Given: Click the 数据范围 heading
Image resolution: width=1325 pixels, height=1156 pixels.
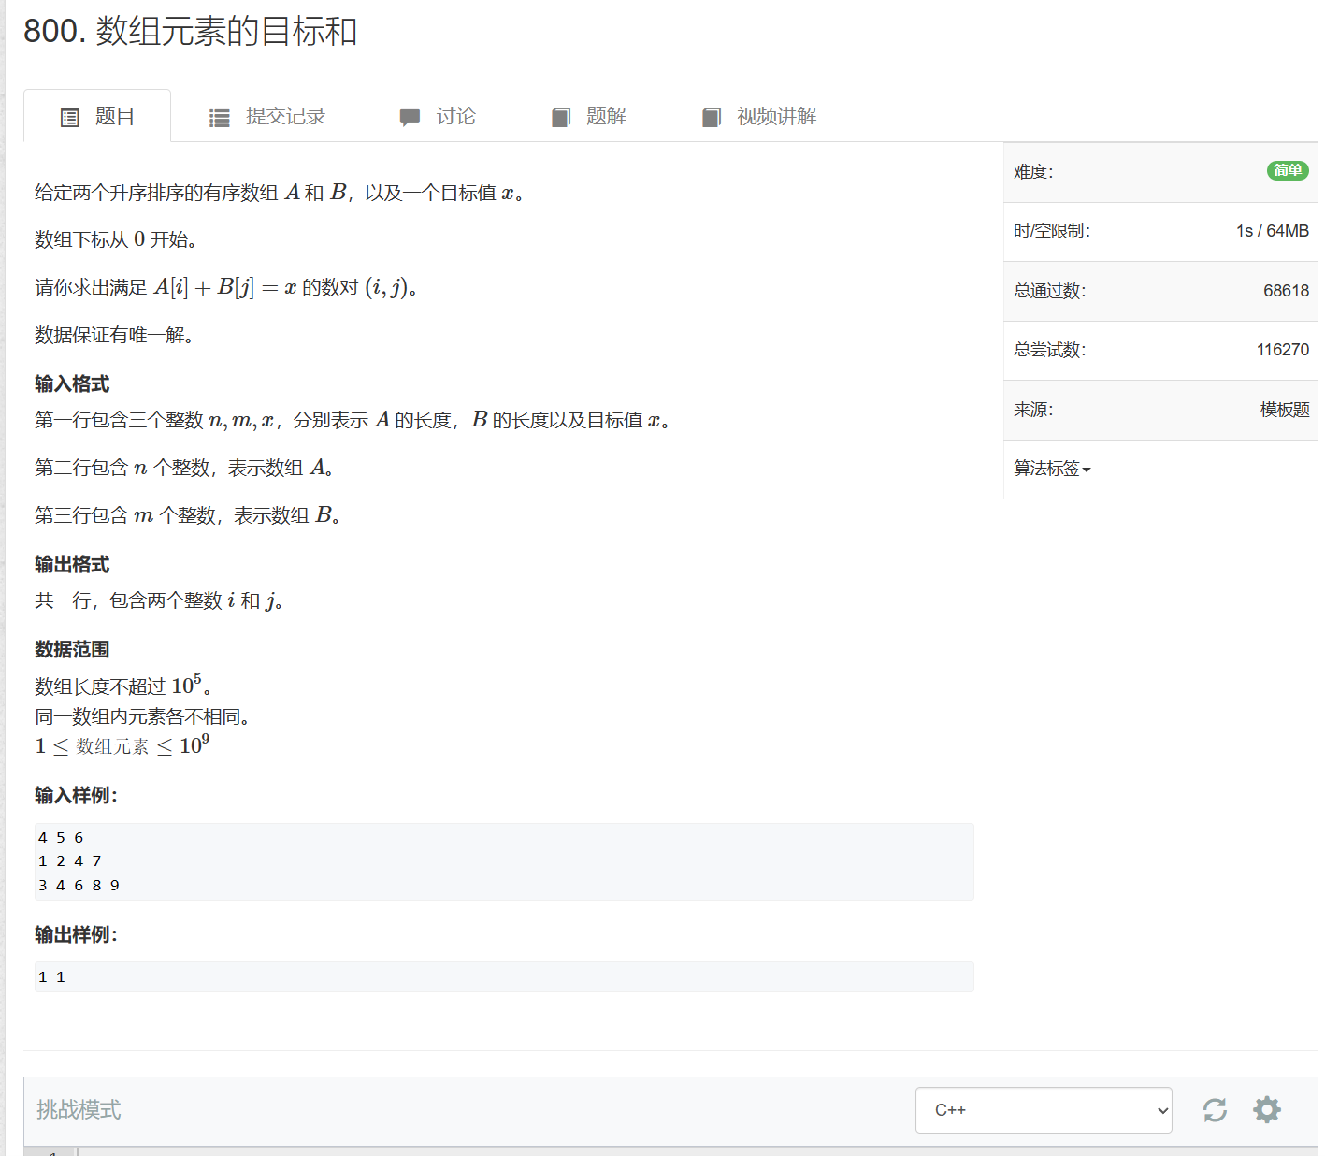Looking at the screenshot, I should pyautogui.click(x=72, y=650).
